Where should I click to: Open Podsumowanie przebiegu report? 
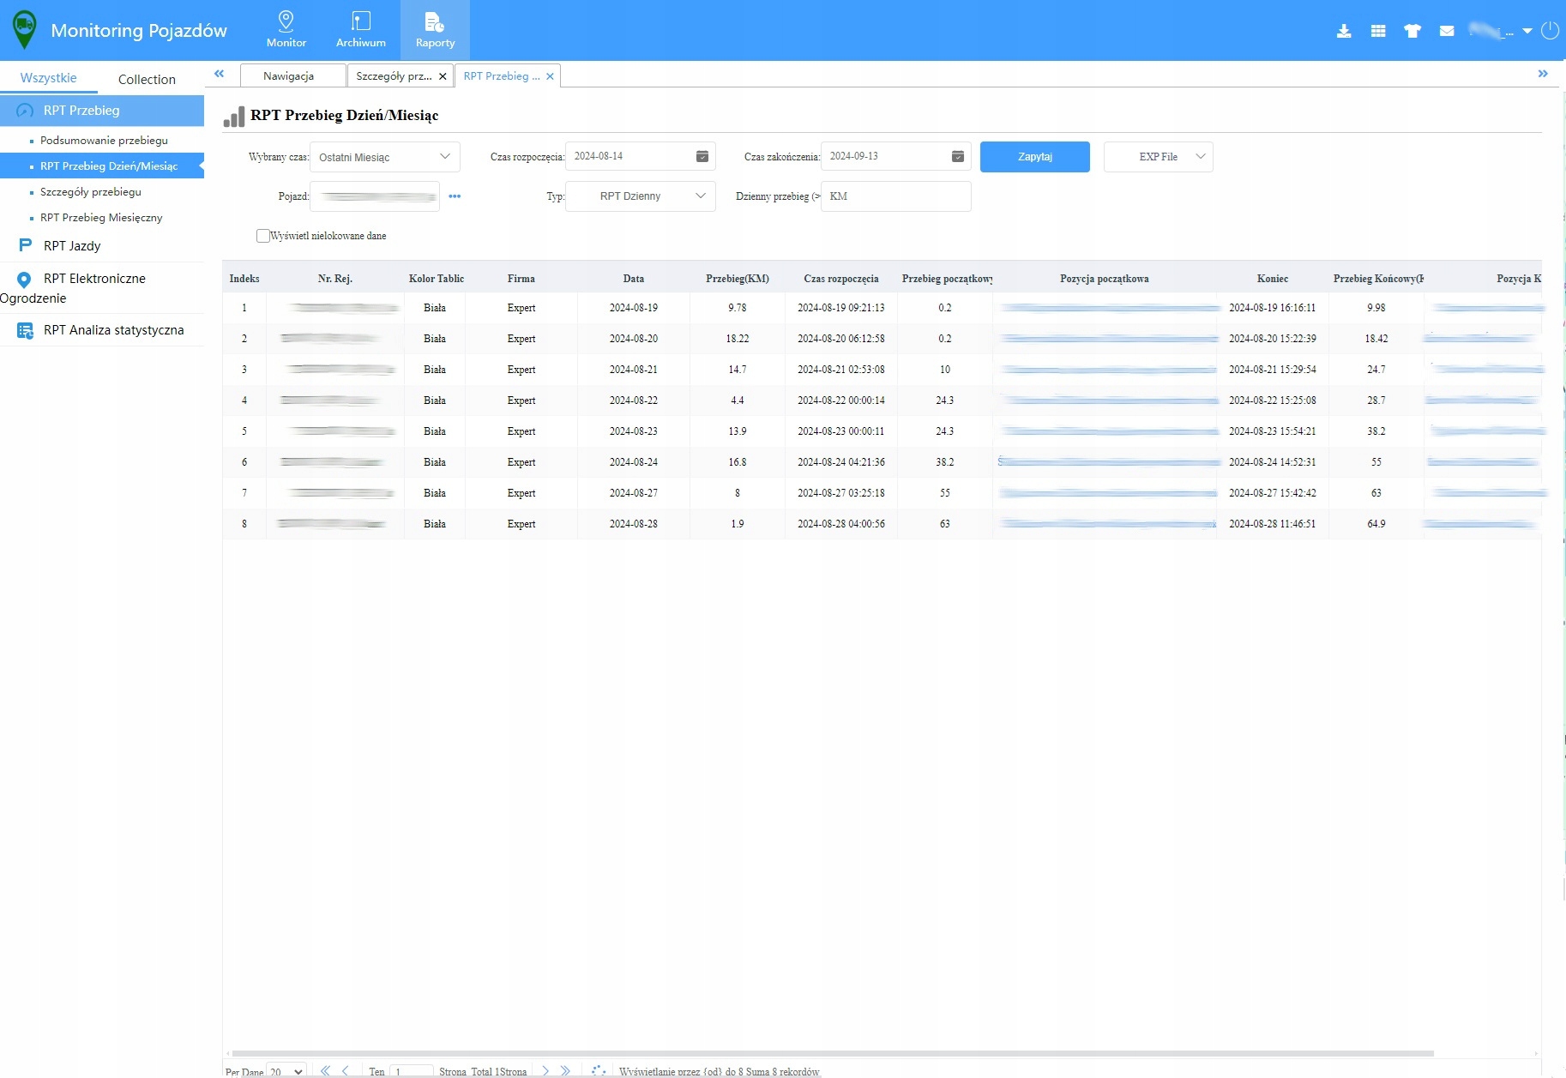tap(104, 140)
